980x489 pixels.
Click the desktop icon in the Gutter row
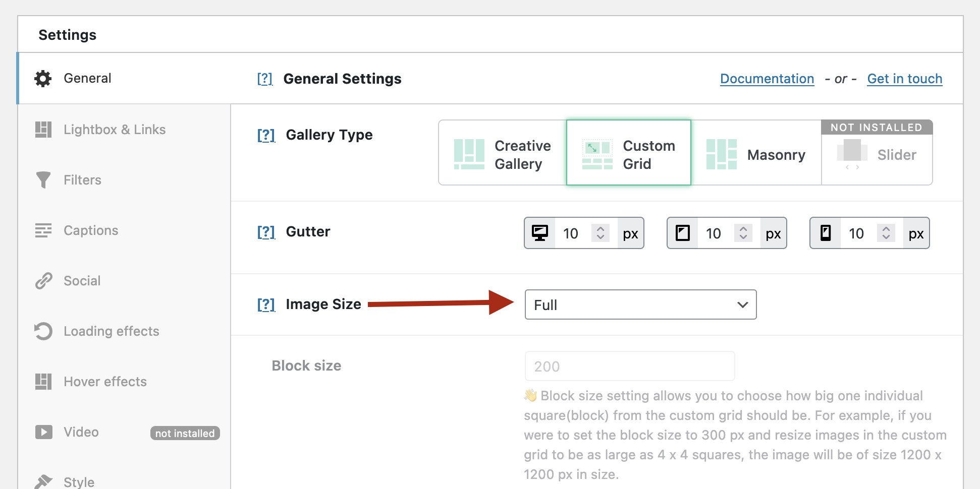pyautogui.click(x=540, y=233)
